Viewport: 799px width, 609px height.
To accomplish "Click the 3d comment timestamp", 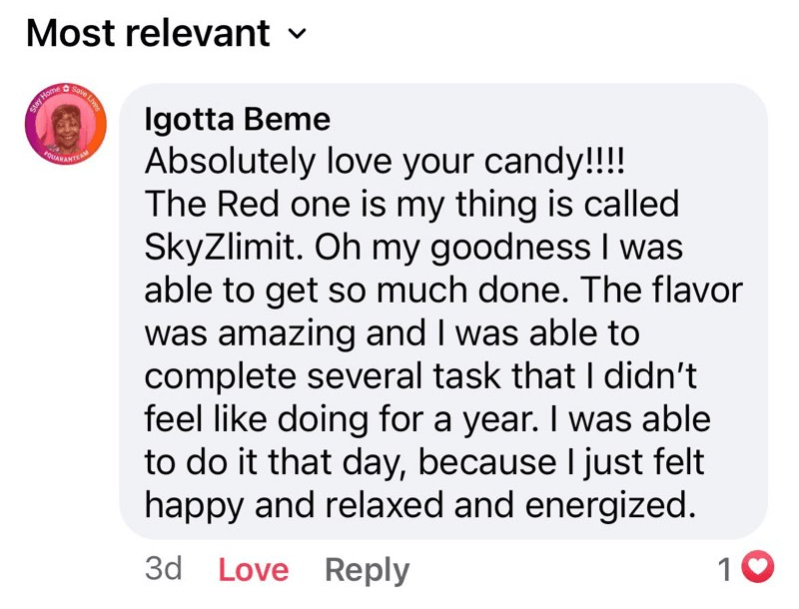I will click(x=163, y=569).
